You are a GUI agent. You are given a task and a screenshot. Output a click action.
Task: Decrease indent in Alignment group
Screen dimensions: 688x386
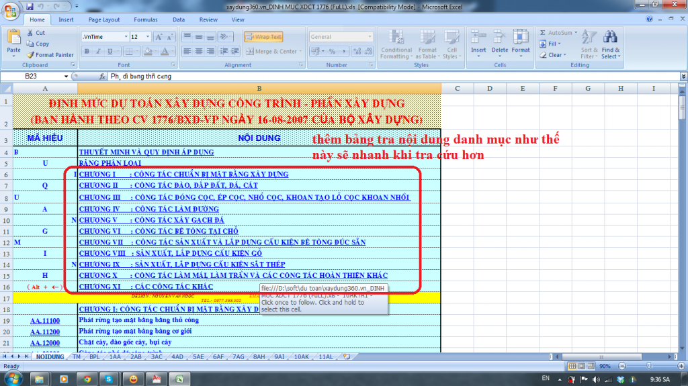(224, 51)
